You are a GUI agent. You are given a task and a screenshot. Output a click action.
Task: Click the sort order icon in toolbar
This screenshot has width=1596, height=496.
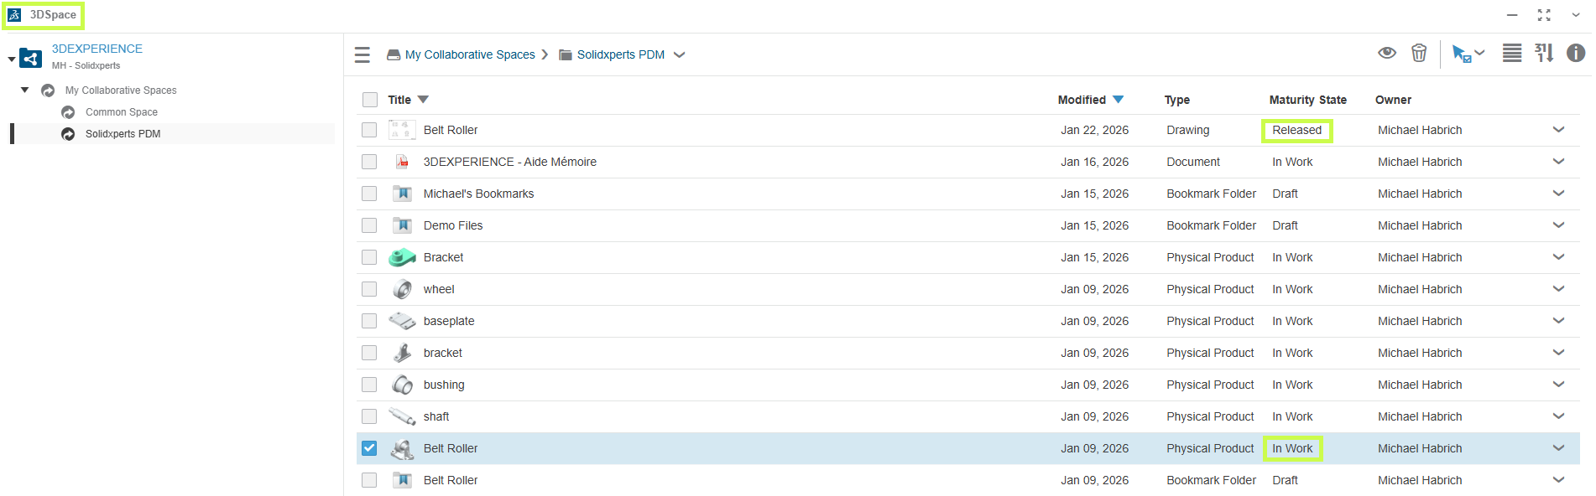(x=1544, y=53)
